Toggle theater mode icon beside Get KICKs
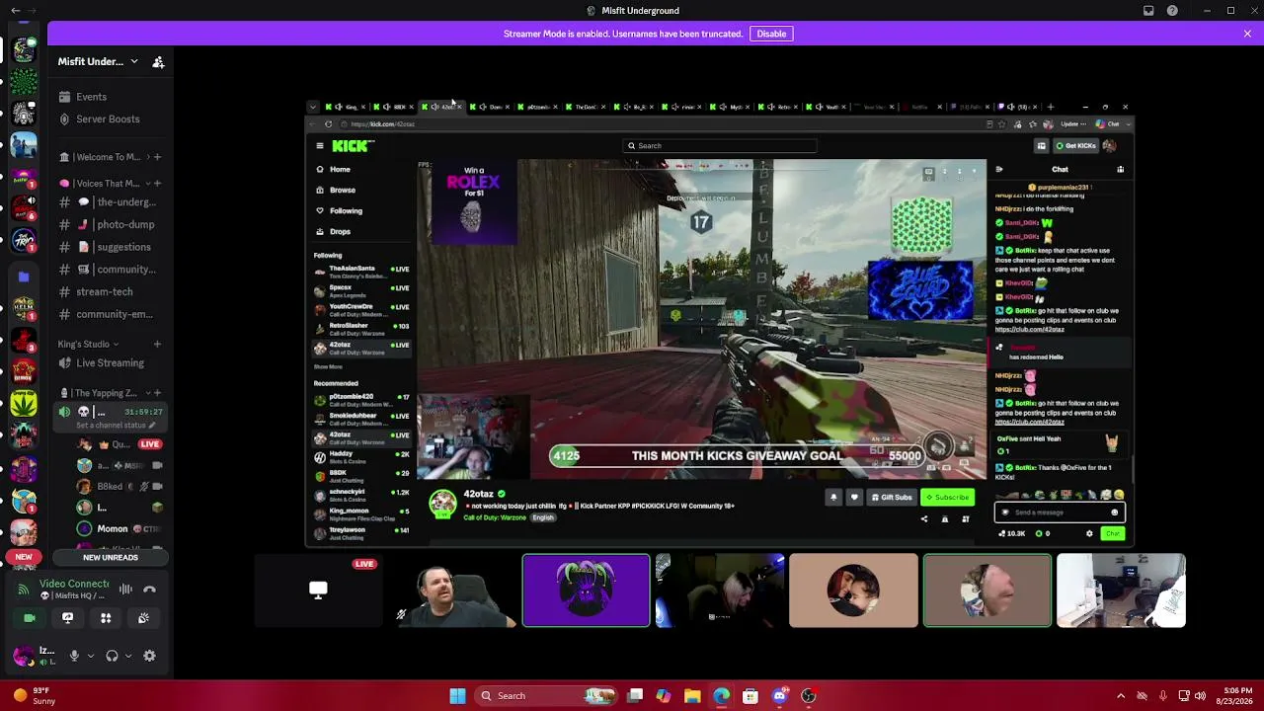Viewport: 1264px width, 711px height. [x=1041, y=146]
